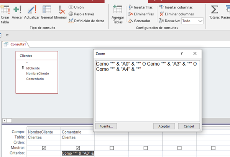
Task: Uncheck Mostrar for NombreCliente column
Action: tap(44, 148)
